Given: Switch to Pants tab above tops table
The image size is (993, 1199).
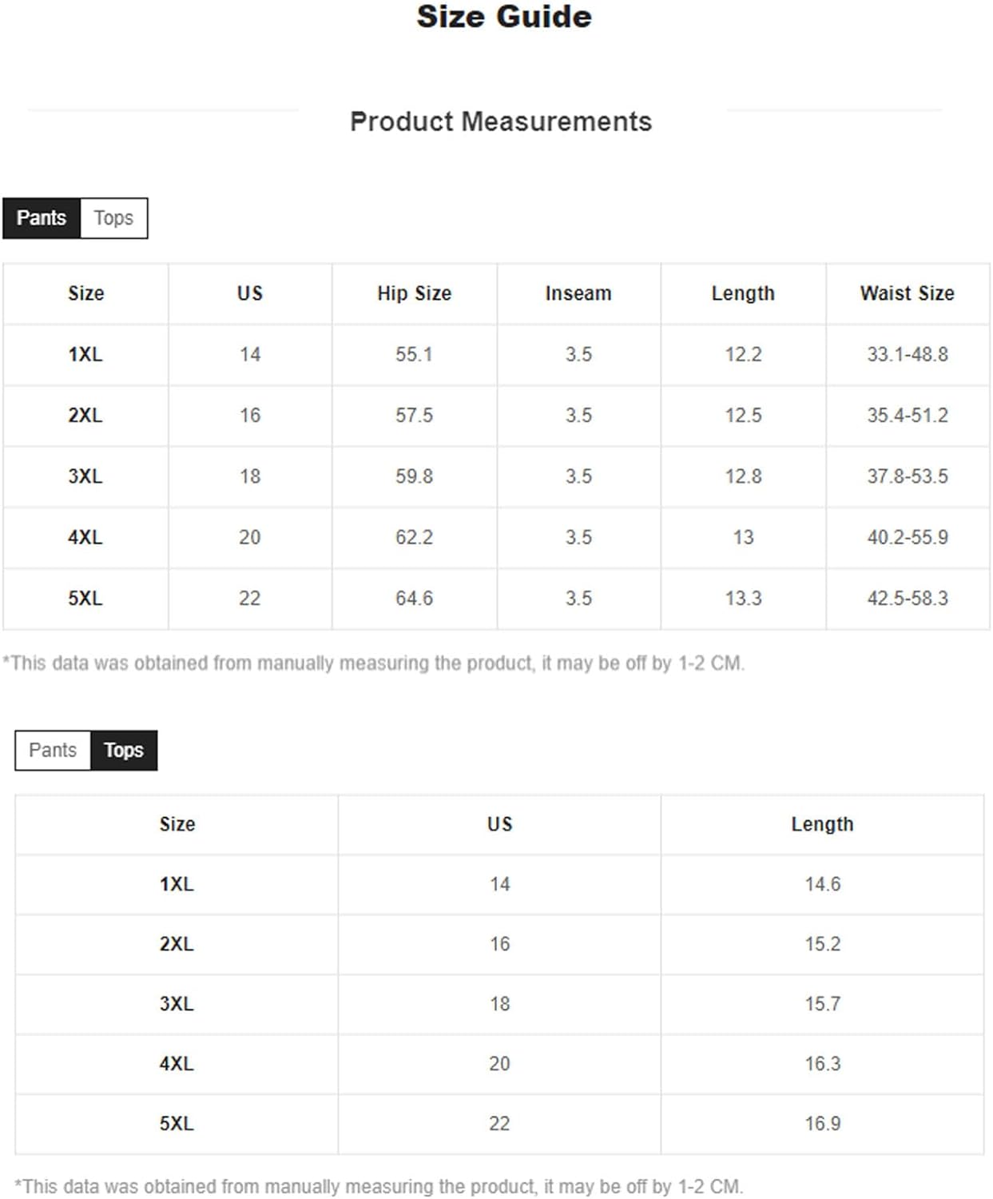Looking at the screenshot, I should click(x=53, y=750).
